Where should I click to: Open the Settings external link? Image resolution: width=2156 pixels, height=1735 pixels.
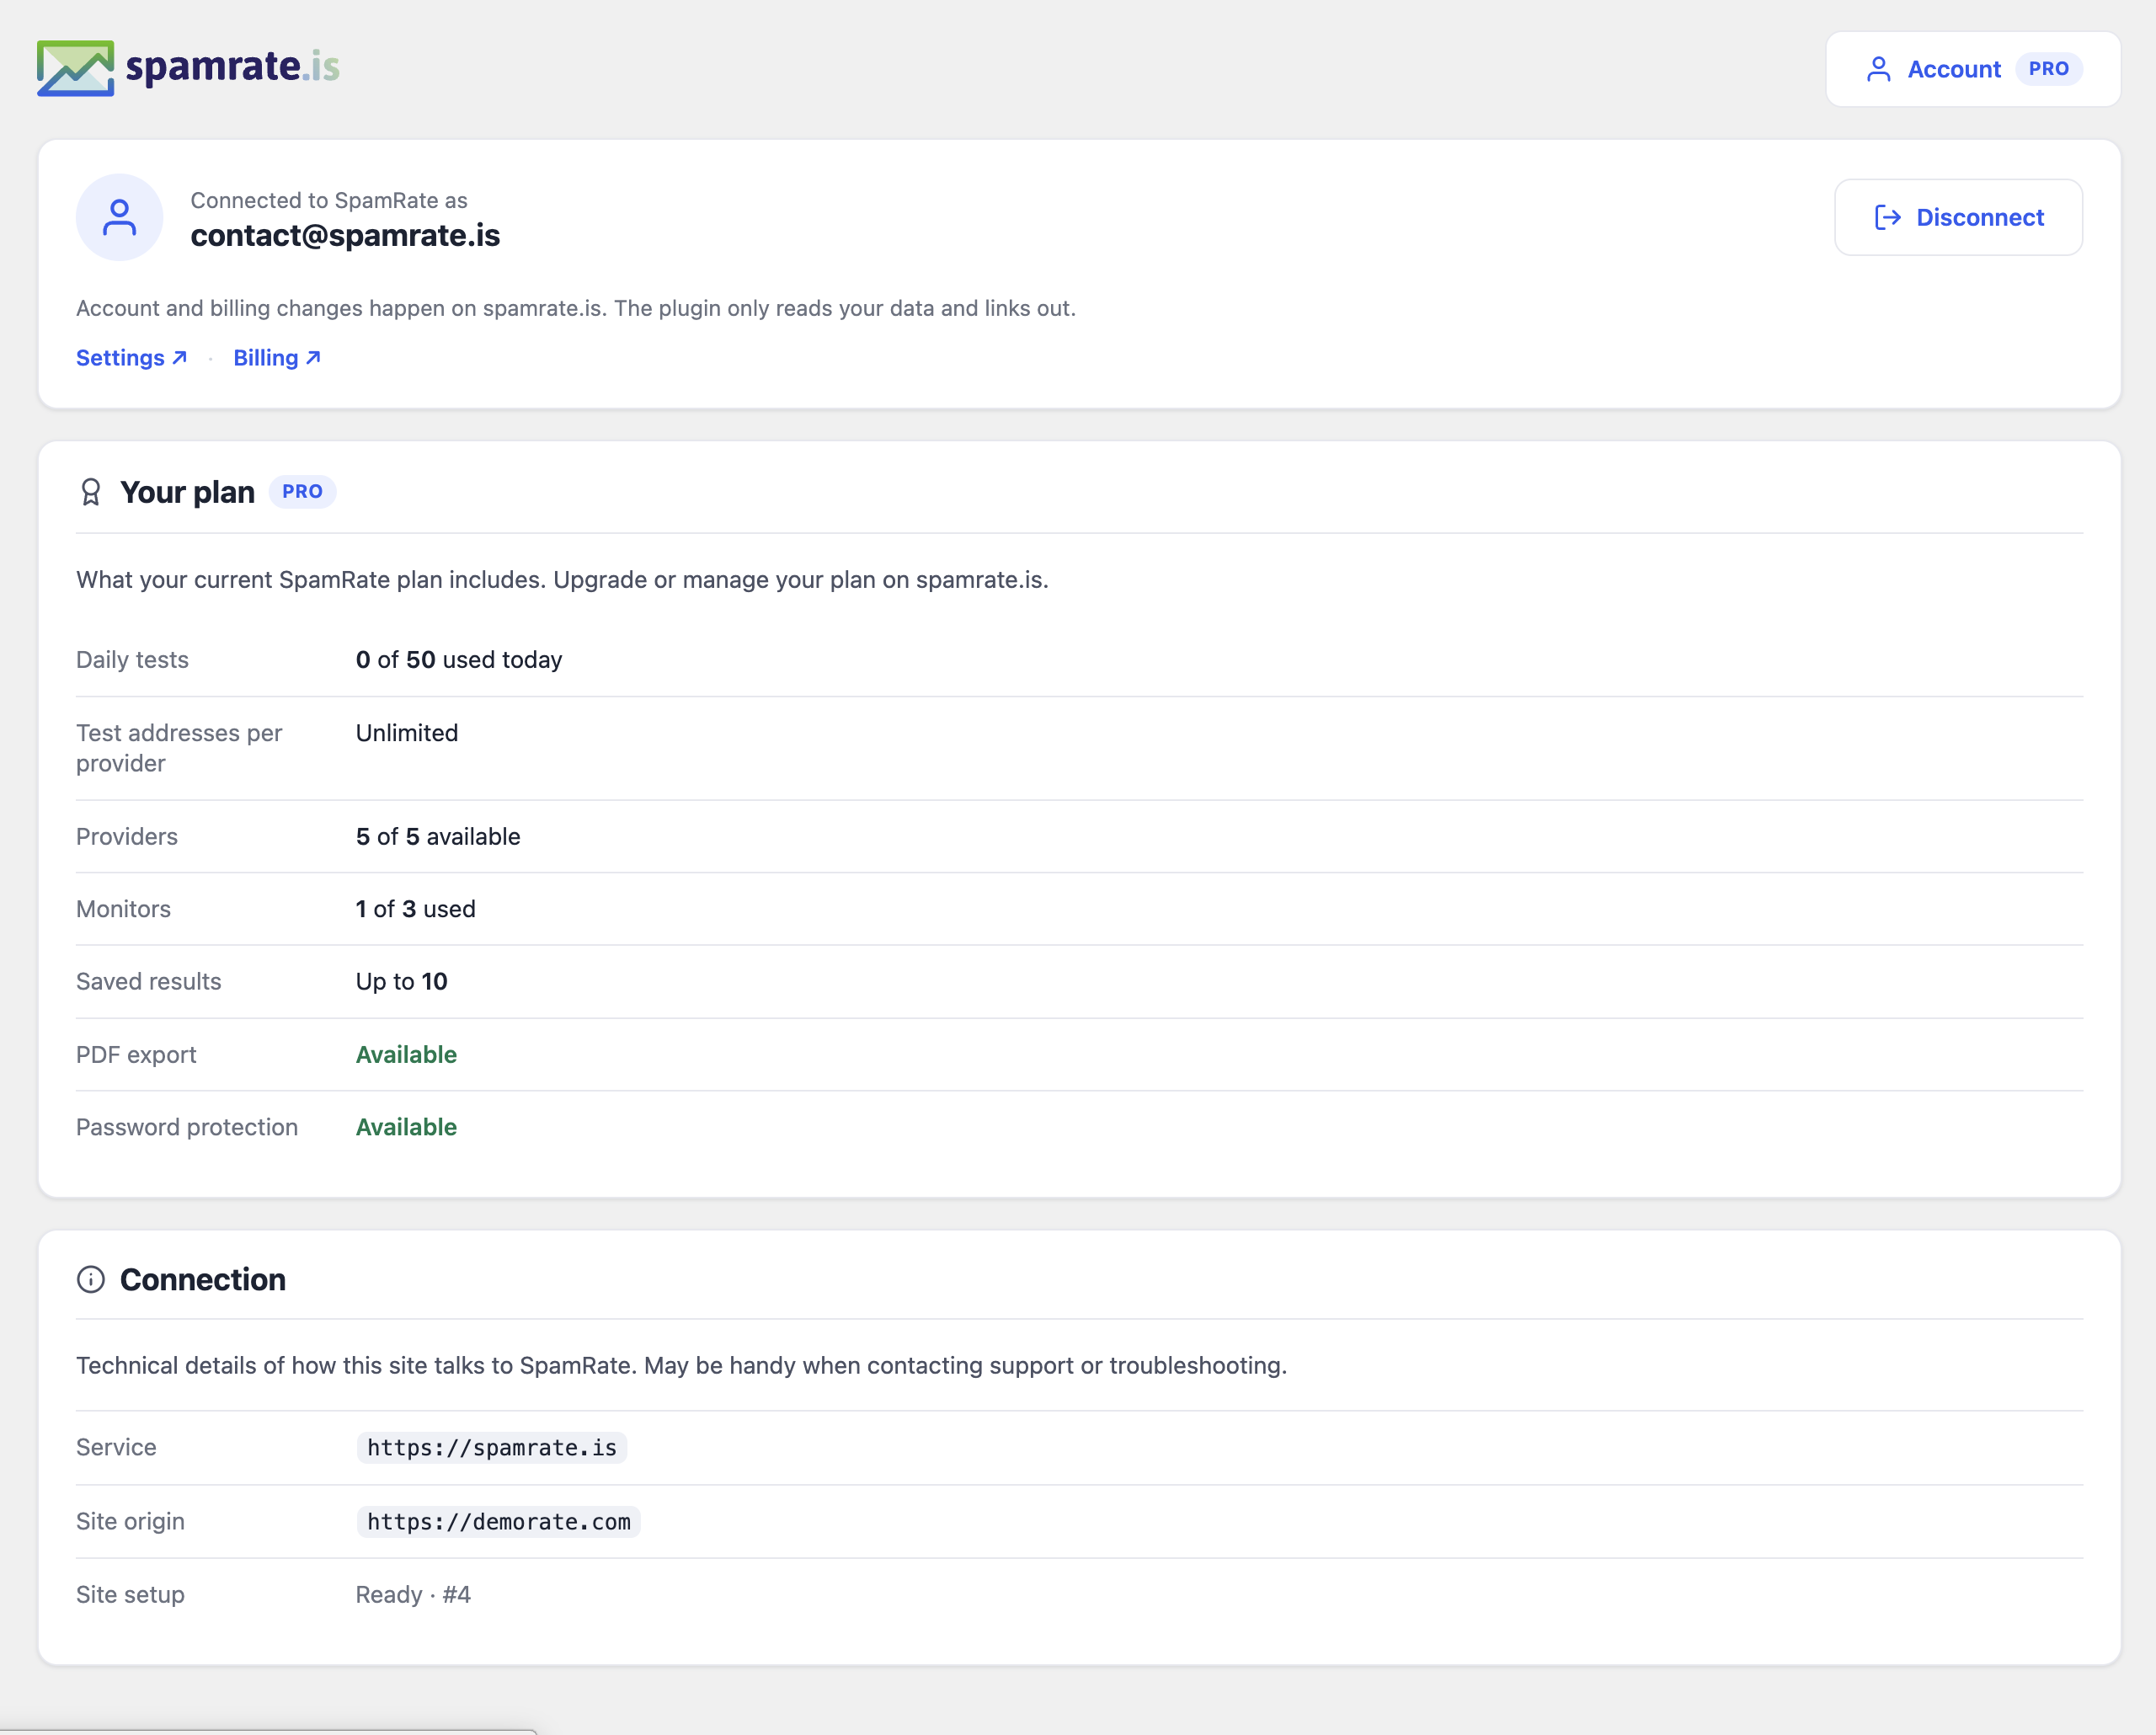click(131, 358)
